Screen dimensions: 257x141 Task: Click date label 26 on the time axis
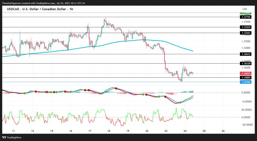[223, 131]
